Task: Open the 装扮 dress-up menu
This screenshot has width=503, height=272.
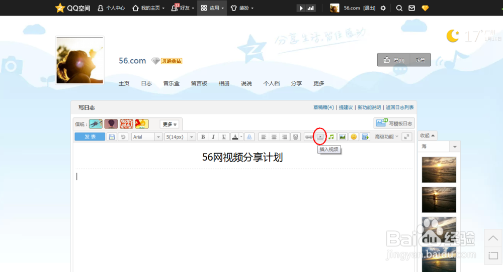Action: pos(242,8)
